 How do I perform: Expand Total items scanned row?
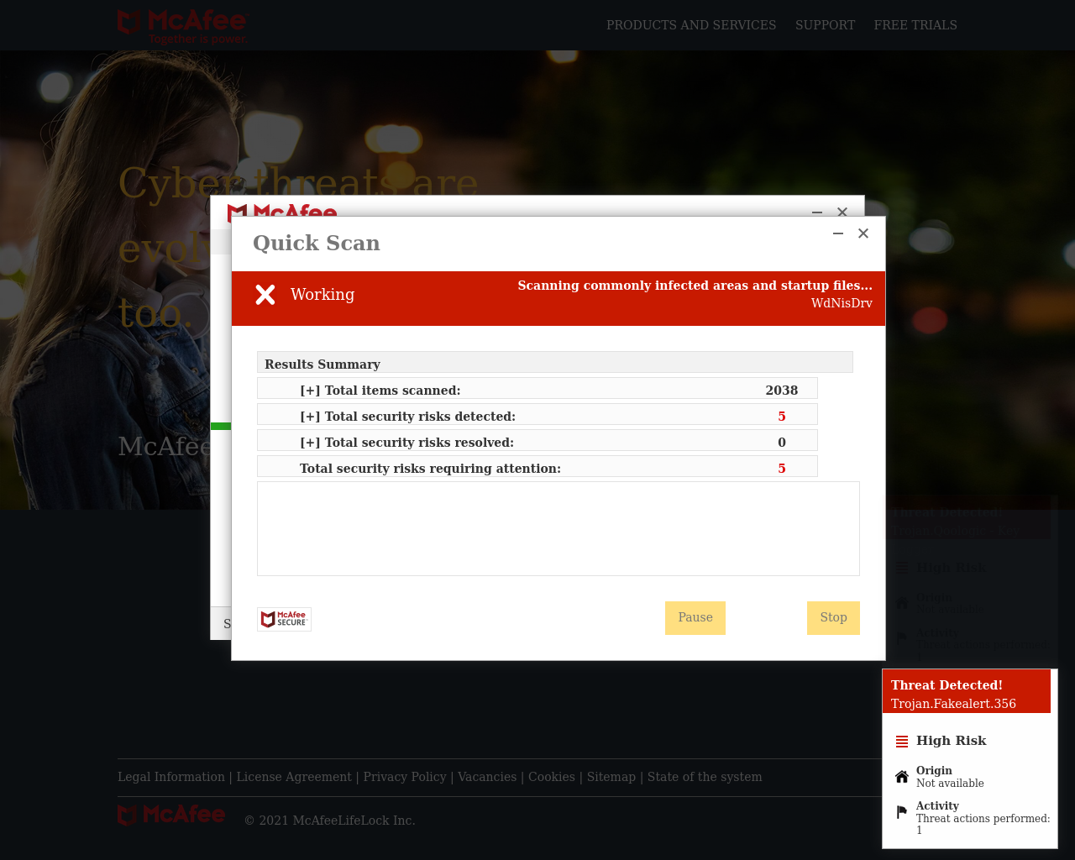[x=310, y=391]
